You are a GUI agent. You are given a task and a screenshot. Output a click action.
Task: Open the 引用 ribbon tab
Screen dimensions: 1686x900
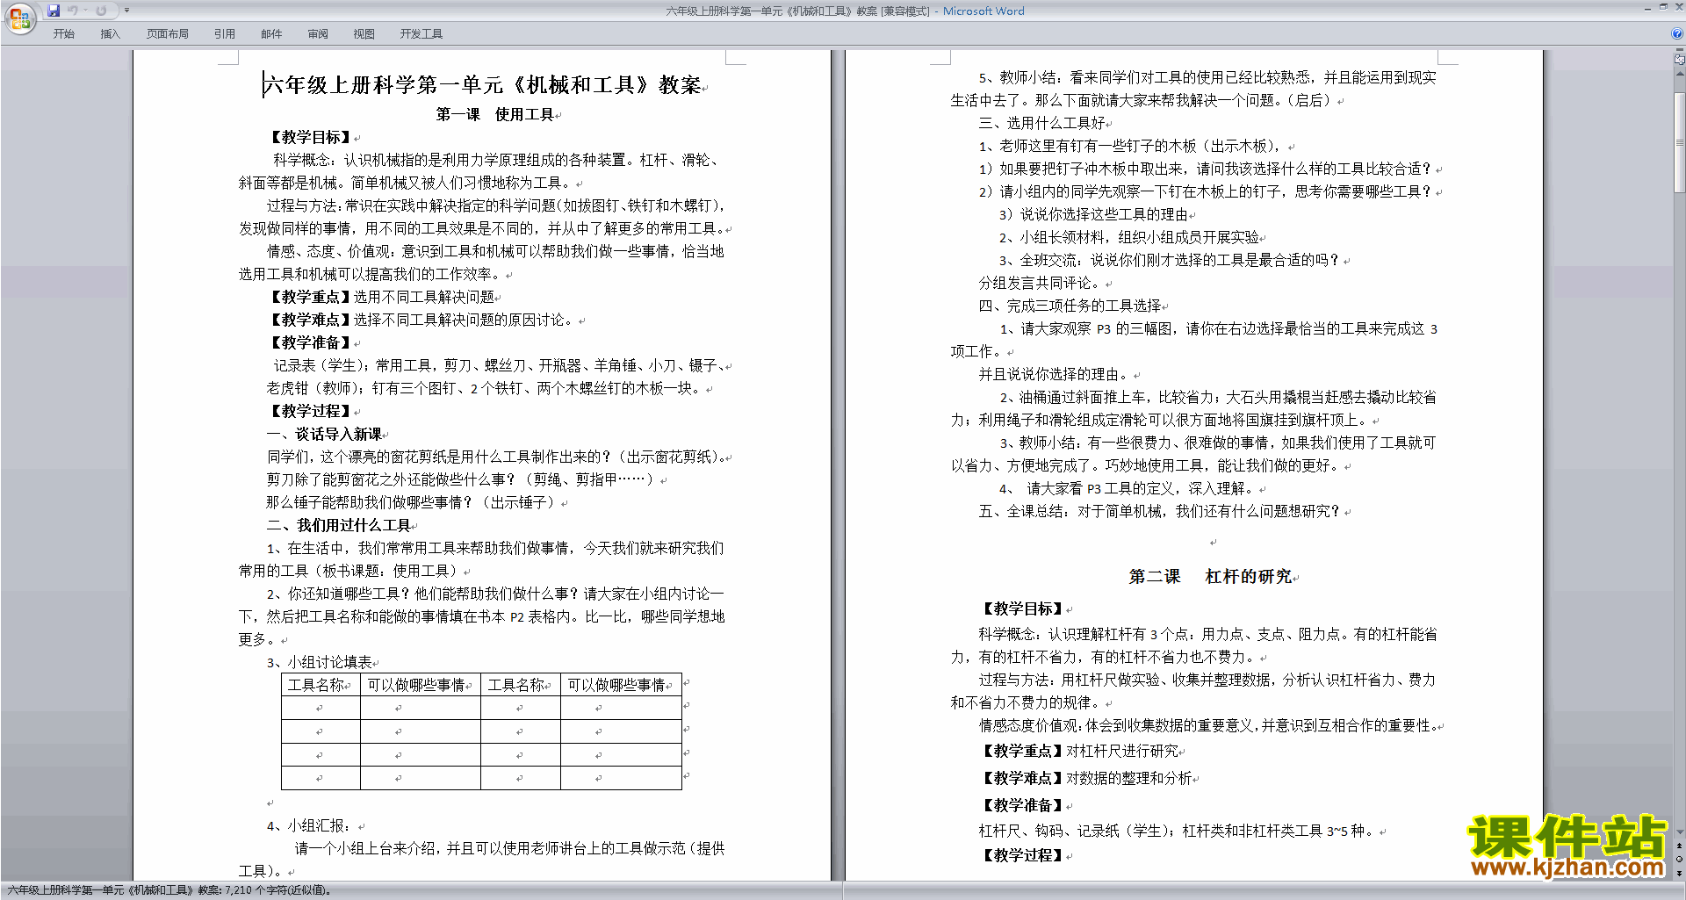[225, 34]
